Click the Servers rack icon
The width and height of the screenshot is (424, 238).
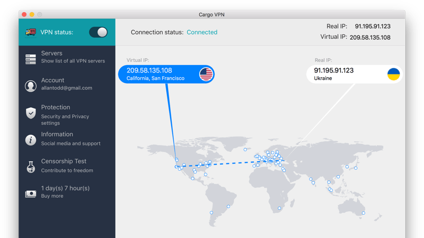click(x=31, y=59)
